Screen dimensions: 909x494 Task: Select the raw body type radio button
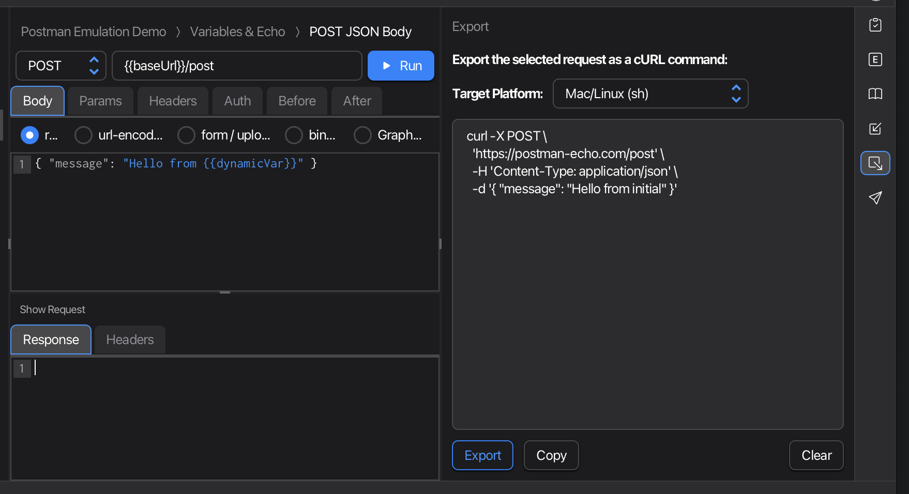pyautogui.click(x=29, y=135)
